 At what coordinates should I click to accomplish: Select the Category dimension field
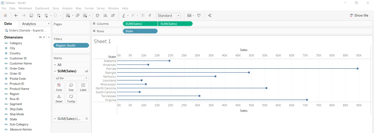pyautogui.click(x=16, y=43)
